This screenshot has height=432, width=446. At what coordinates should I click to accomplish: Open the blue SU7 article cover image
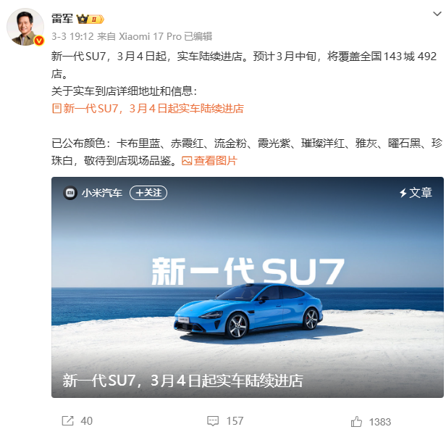coord(248,287)
